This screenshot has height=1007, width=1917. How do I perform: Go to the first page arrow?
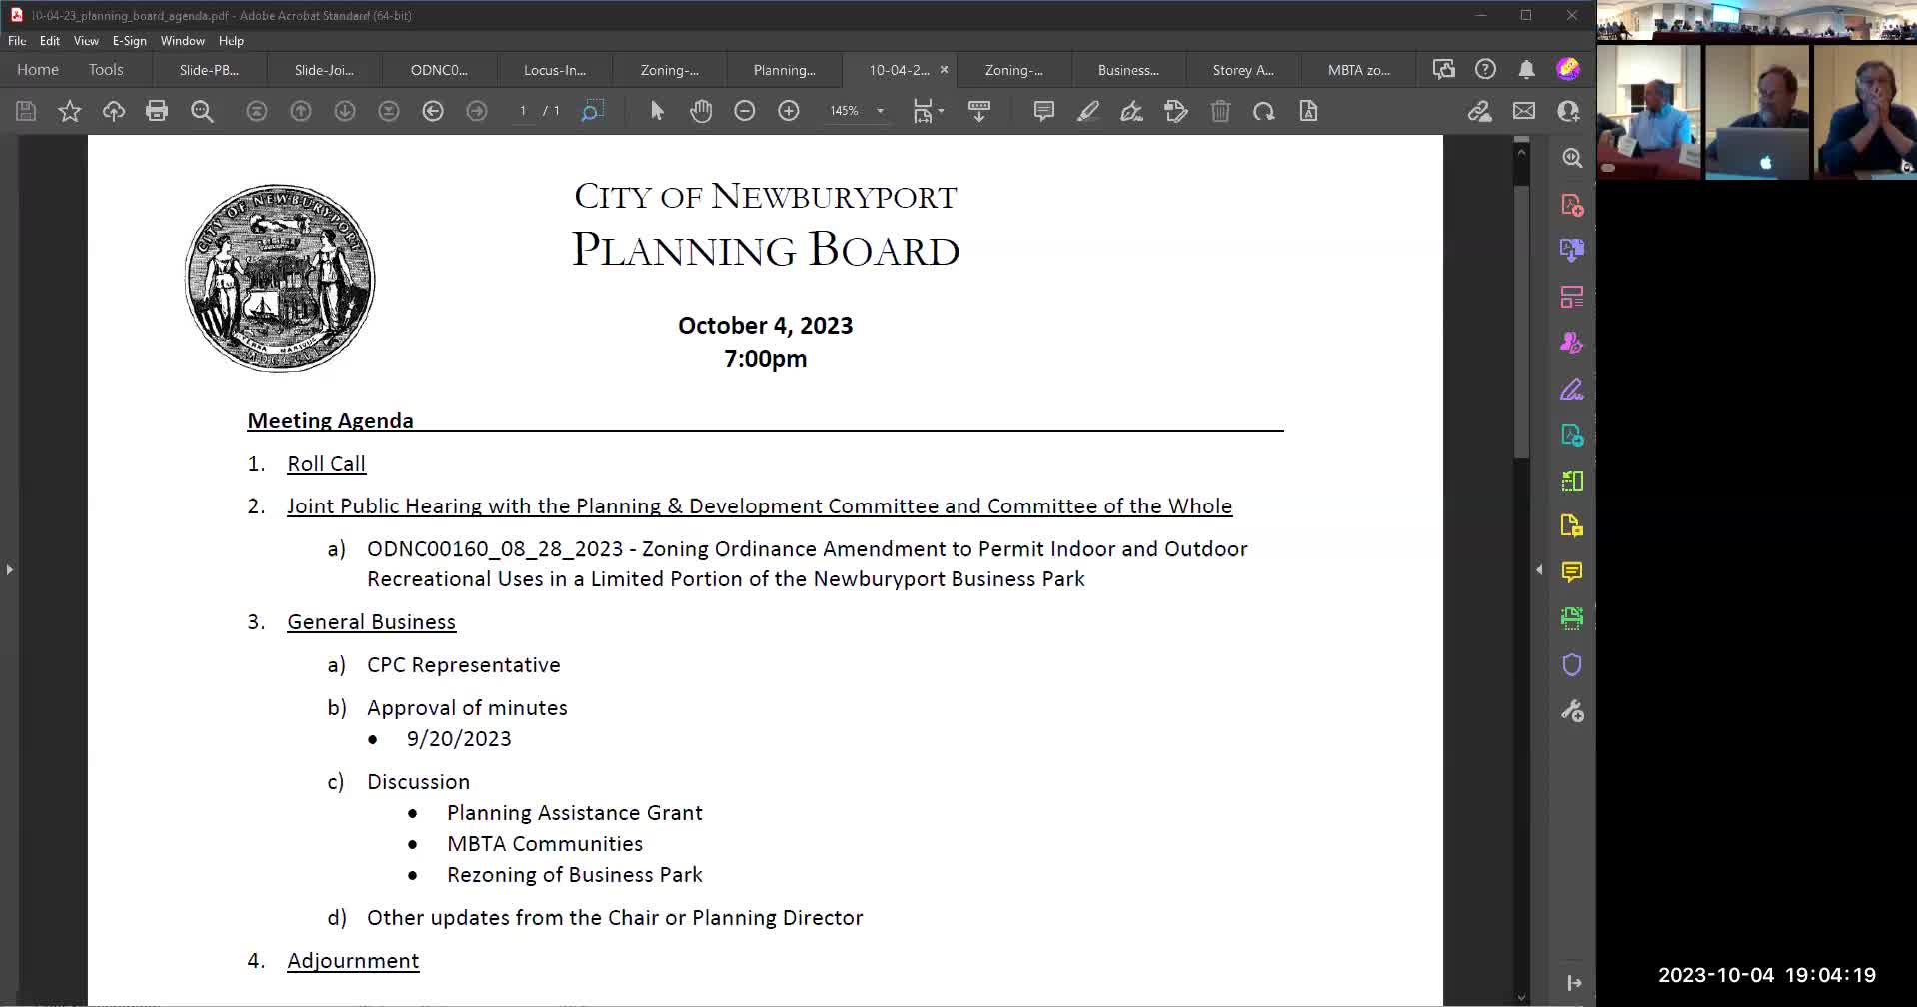click(x=257, y=111)
